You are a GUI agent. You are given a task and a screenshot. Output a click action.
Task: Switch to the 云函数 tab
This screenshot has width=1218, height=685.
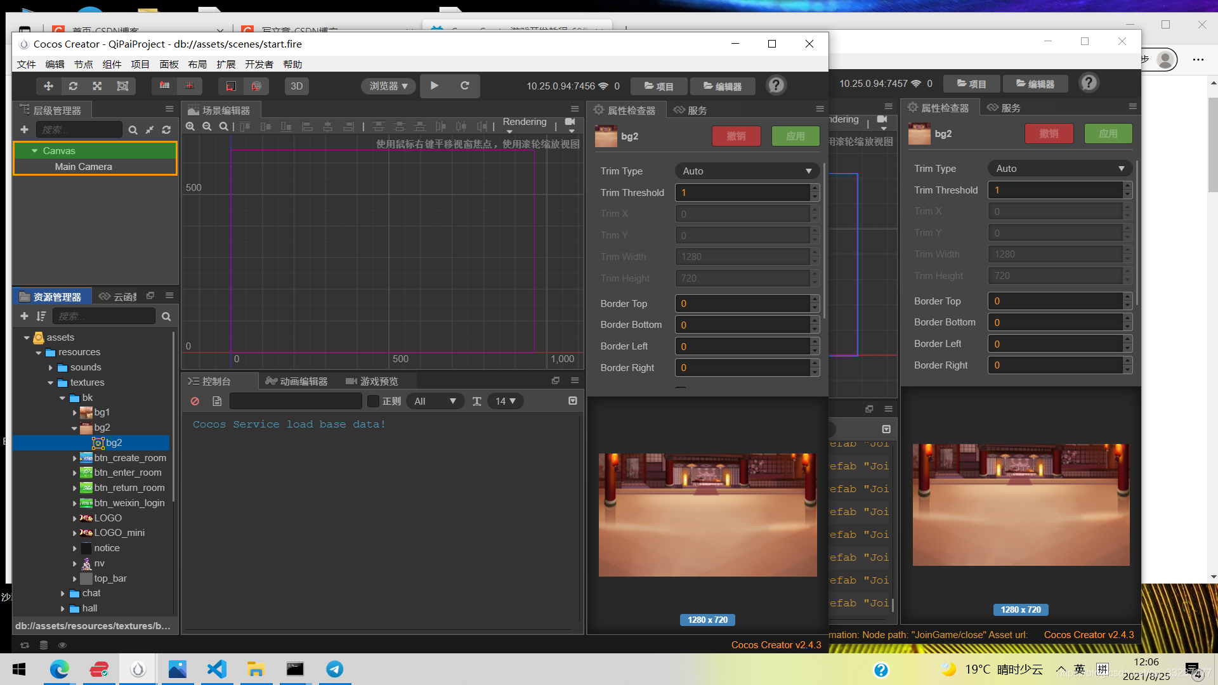coord(119,297)
